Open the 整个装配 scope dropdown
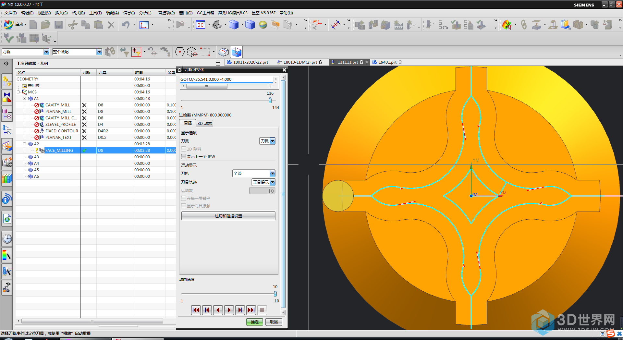623x340 pixels. (77, 52)
